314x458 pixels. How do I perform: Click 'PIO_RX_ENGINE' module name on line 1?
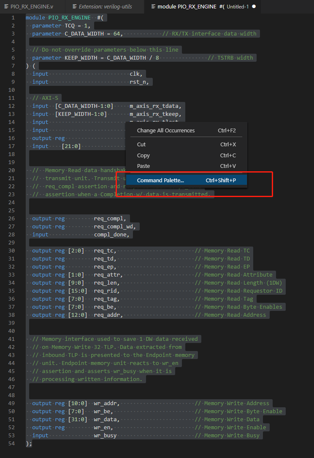click(x=69, y=18)
